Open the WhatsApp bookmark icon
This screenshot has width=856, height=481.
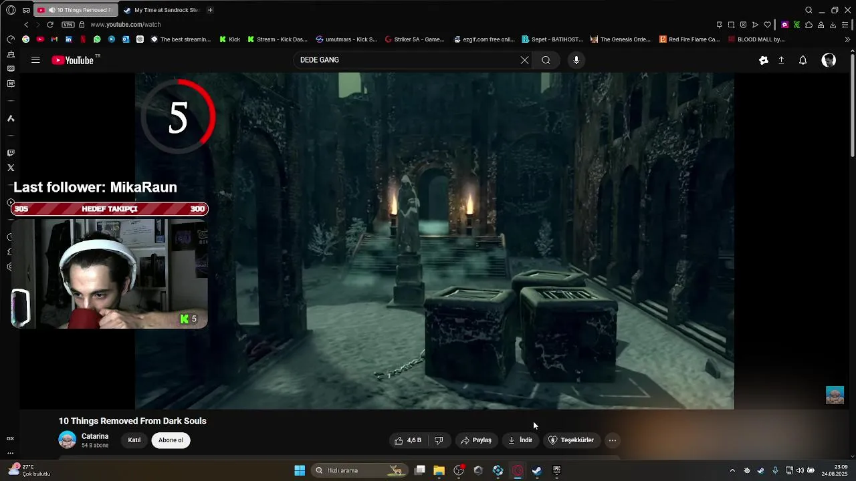point(97,39)
